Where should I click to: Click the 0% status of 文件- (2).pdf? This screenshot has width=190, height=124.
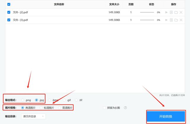[x=159, y=12]
